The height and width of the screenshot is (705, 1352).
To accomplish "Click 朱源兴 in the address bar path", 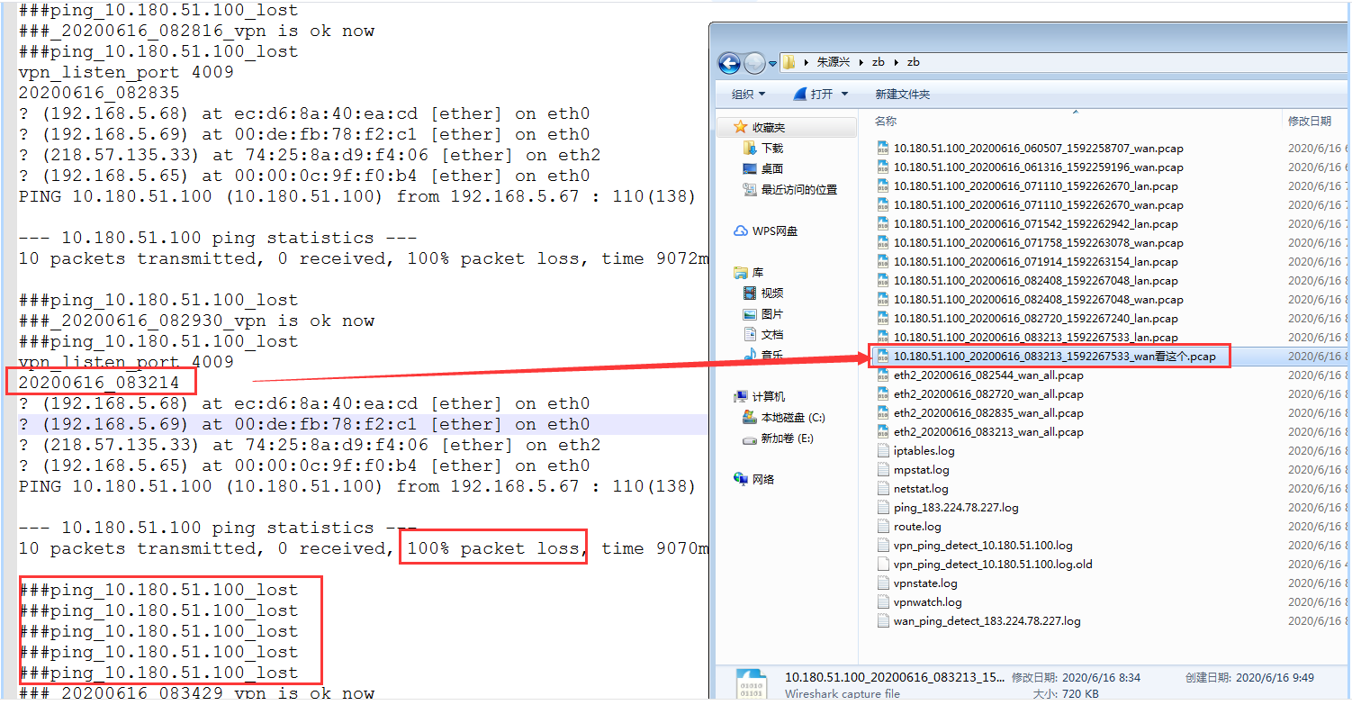I will pos(834,63).
